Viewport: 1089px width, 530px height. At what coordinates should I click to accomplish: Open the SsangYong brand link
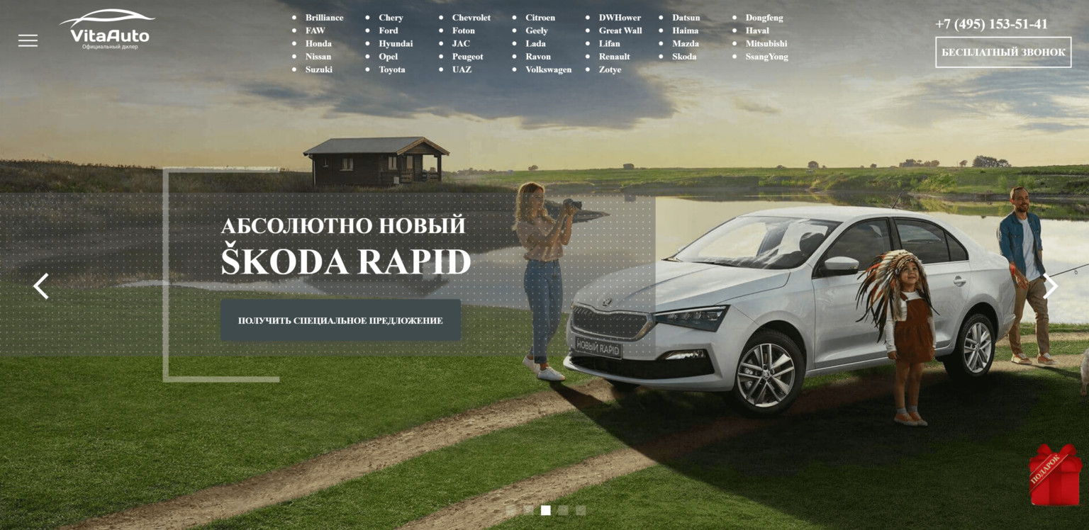tap(766, 57)
